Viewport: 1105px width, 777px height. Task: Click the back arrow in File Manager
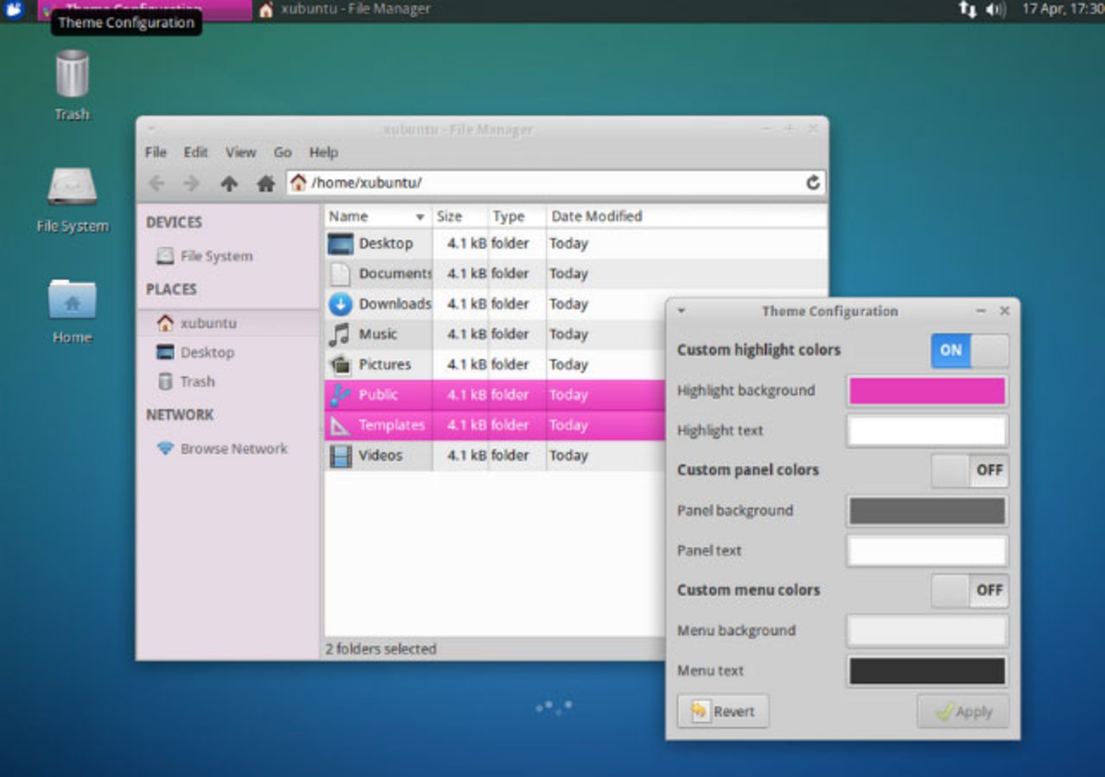(157, 184)
